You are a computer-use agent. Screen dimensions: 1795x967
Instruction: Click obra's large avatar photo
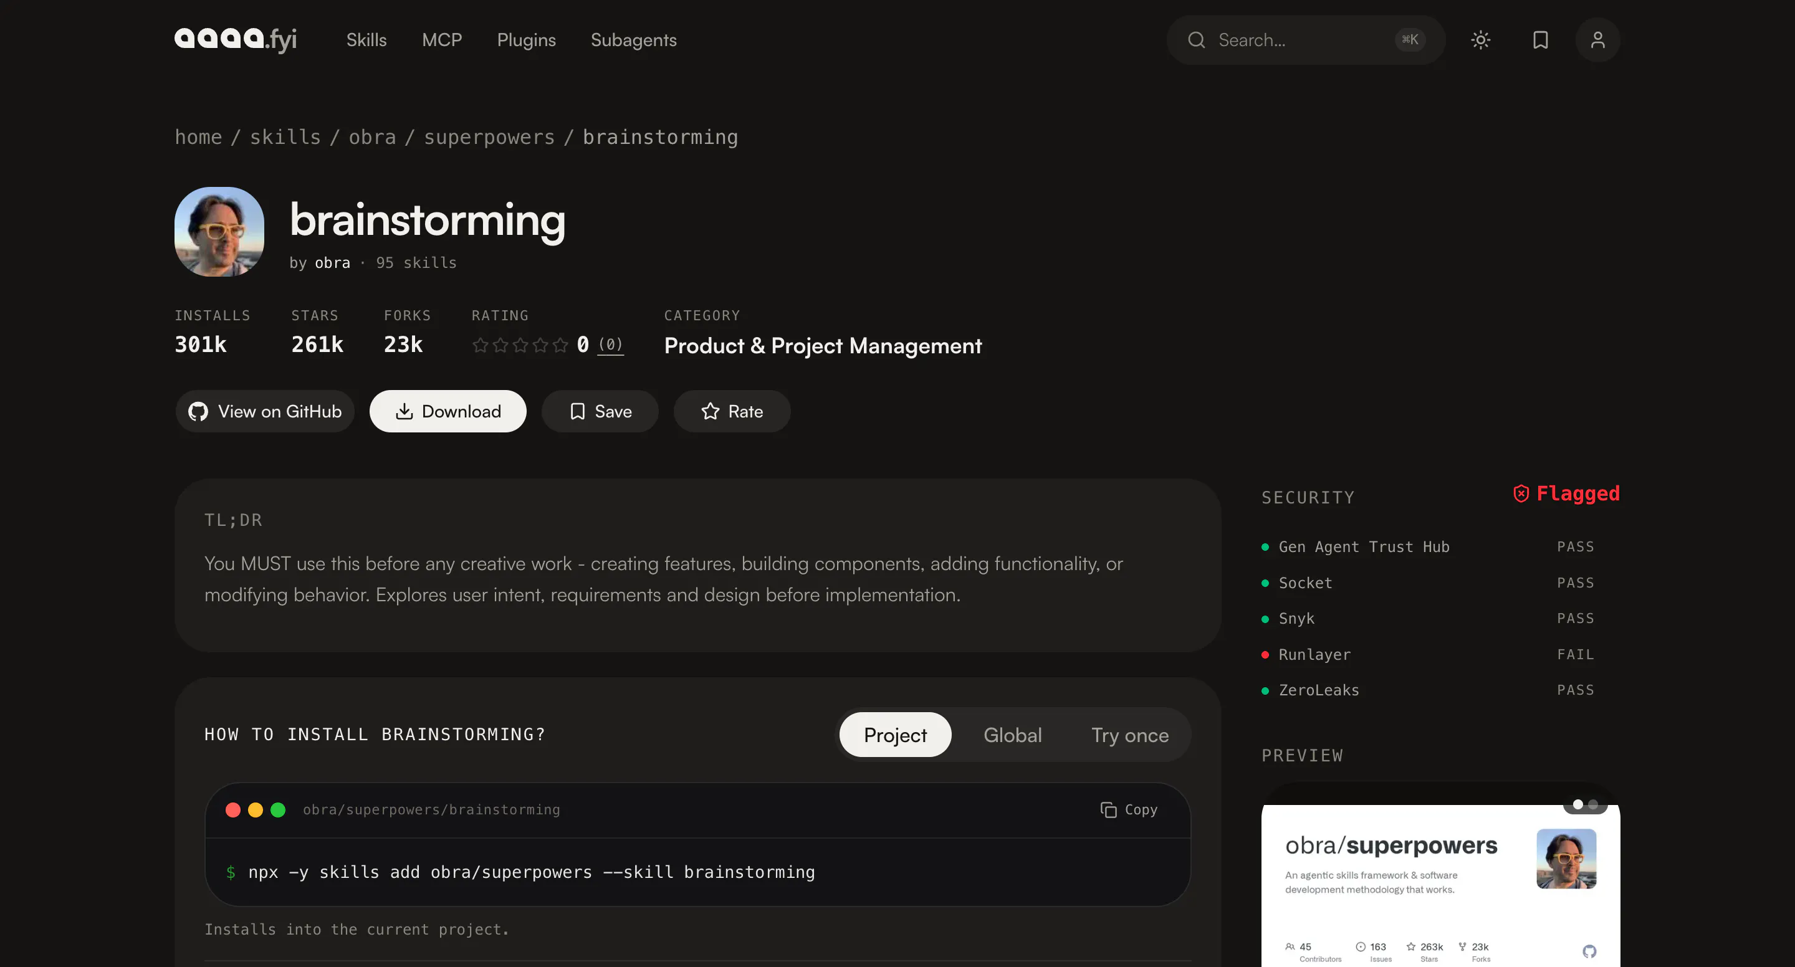(219, 231)
